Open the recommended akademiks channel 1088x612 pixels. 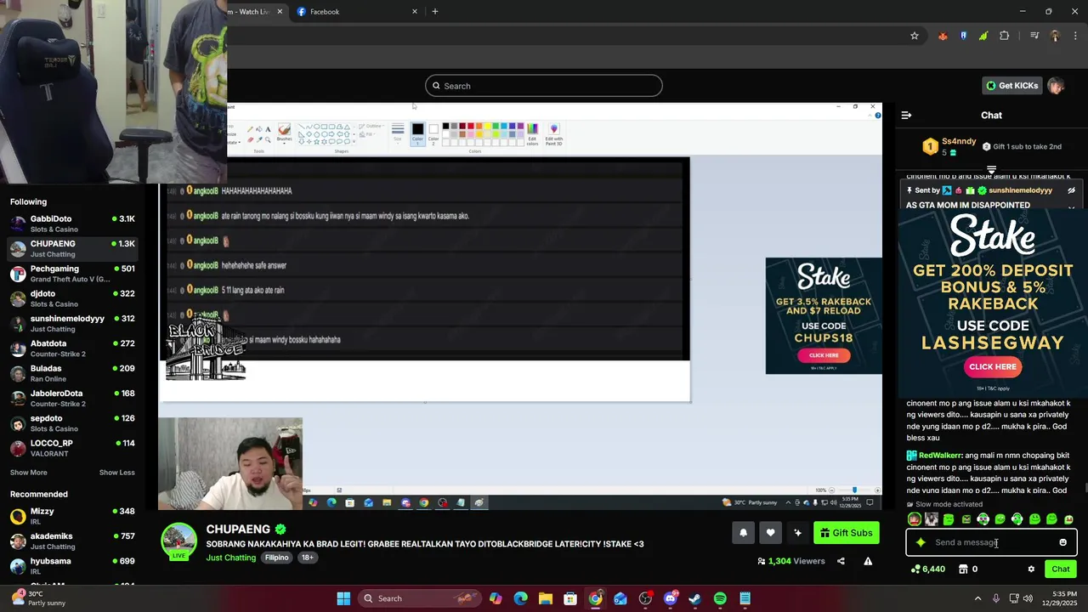tap(72, 541)
